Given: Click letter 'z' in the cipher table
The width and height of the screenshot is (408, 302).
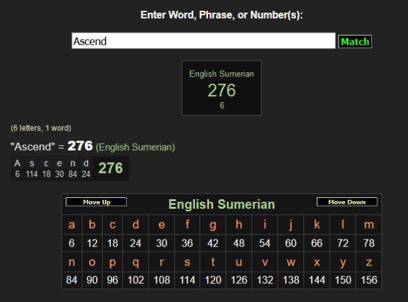Looking at the screenshot, I should coord(368,261).
